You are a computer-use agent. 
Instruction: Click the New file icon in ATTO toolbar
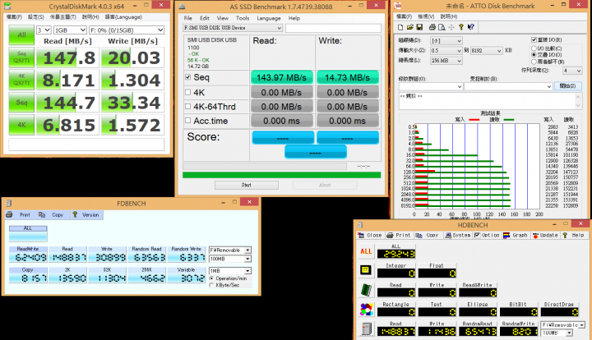(400, 27)
